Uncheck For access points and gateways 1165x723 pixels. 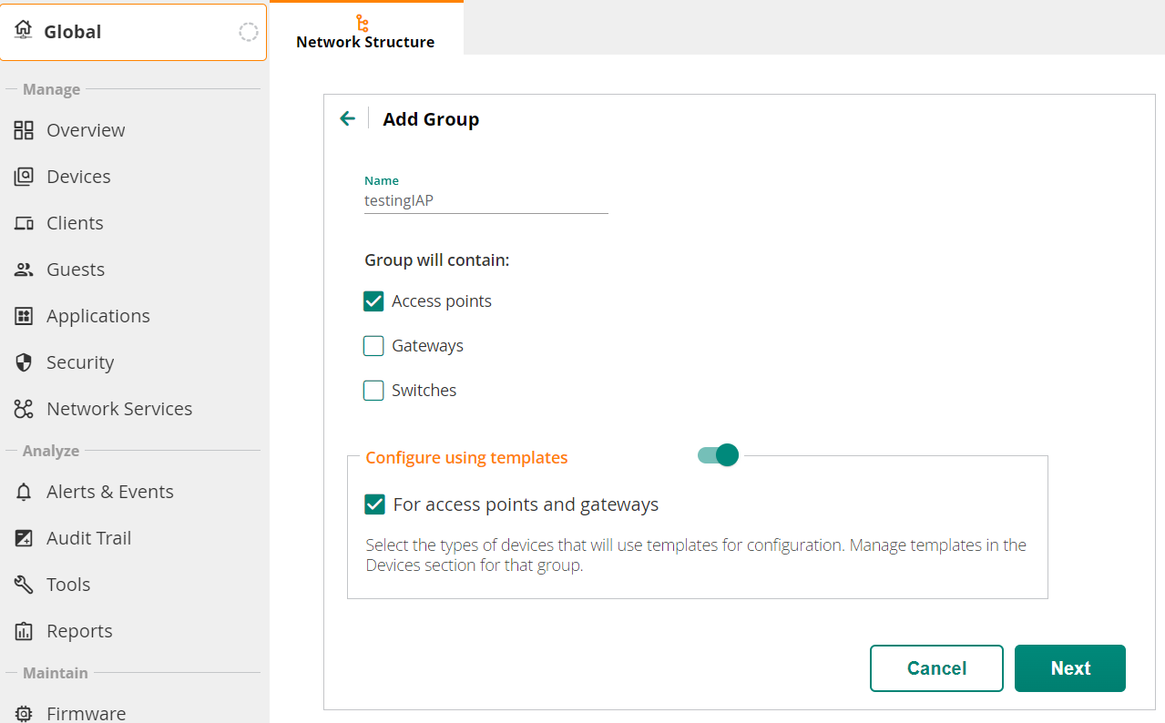point(374,504)
